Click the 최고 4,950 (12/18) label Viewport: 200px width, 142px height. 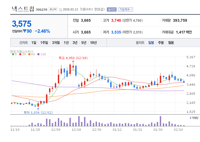pos(73,58)
